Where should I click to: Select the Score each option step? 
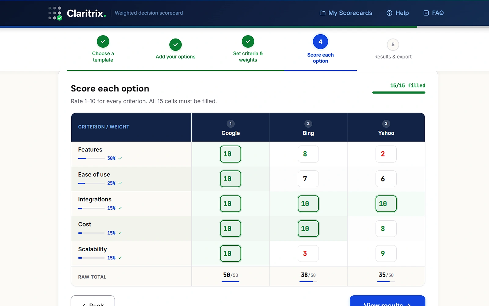pos(320,49)
